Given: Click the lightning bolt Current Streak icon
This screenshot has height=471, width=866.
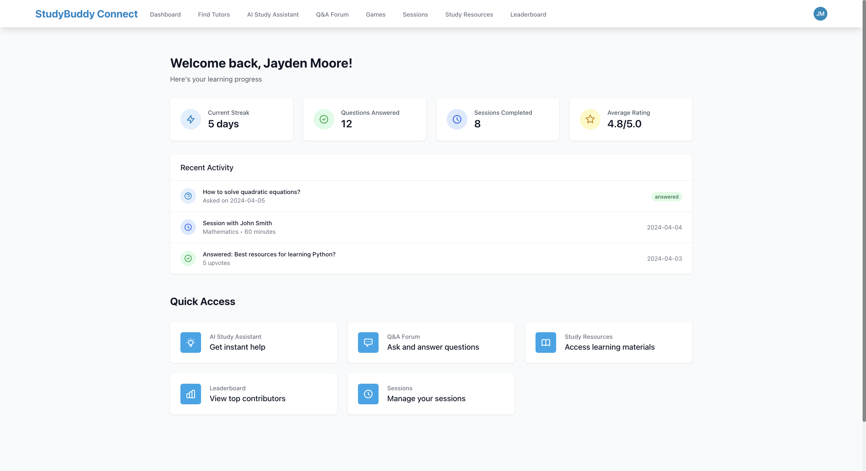Looking at the screenshot, I should (191, 119).
